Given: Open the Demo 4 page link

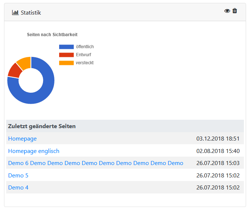Looking at the screenshot, I should click(18, 188).
